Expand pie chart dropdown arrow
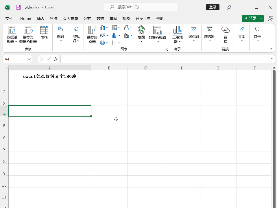This screenshot has height=208, width=277. click(107, 43)
